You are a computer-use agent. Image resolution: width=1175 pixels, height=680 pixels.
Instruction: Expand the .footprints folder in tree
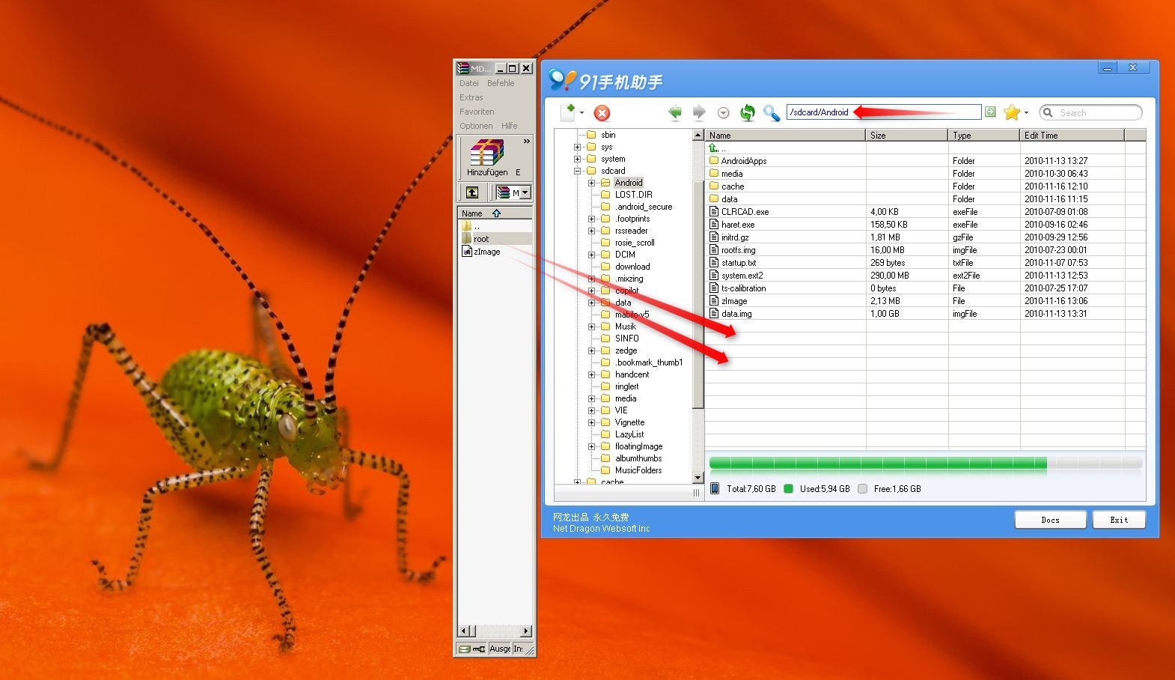coord(592,219)
